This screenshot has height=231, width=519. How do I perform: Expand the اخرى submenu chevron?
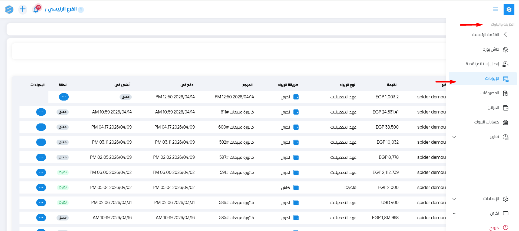click(x=454, y=213)
